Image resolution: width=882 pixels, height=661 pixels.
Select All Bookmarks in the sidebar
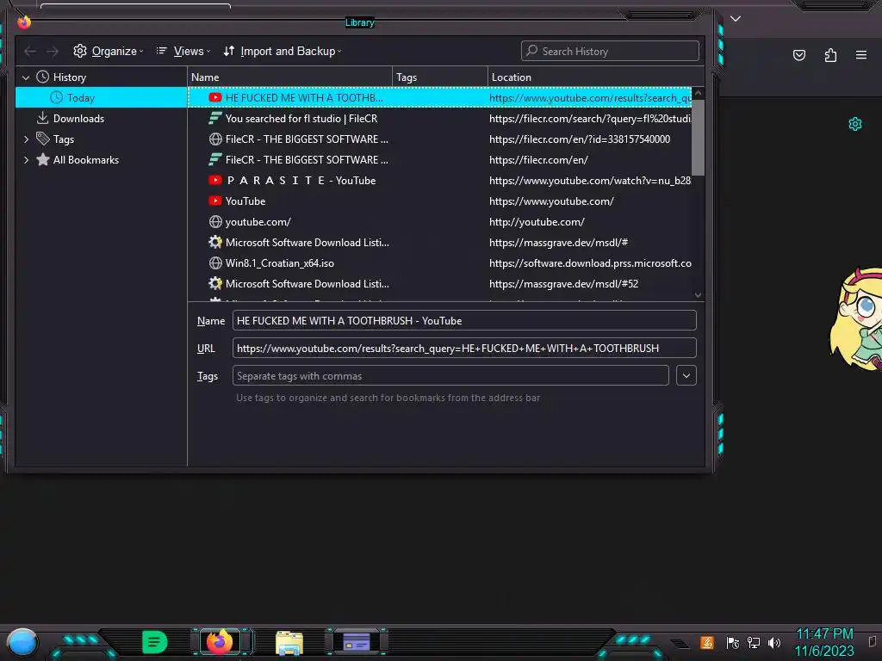[x=102, y=159]
